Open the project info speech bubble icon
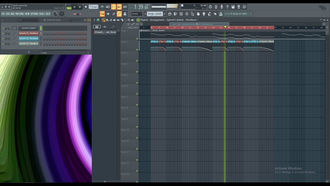330x186 pixels. [x=244, y=7]
